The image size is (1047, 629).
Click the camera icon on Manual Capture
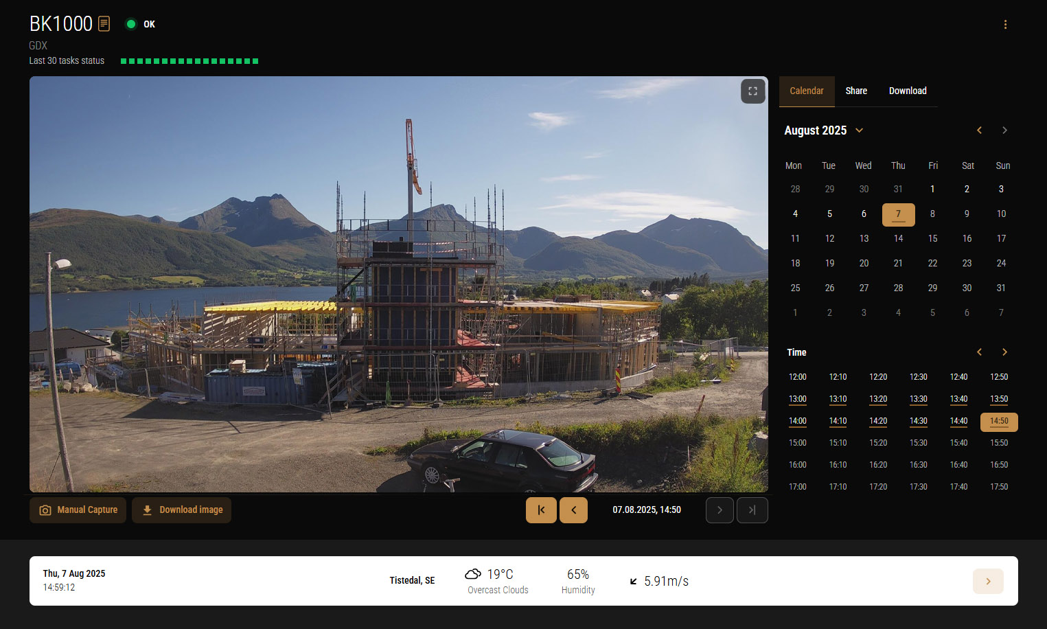(x=45, y=510)
